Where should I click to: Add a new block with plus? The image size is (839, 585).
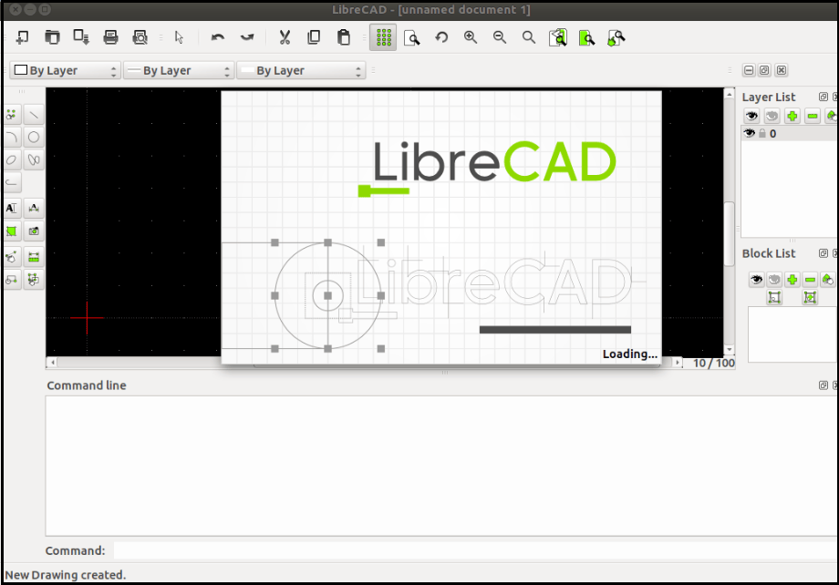pos(792,279)
